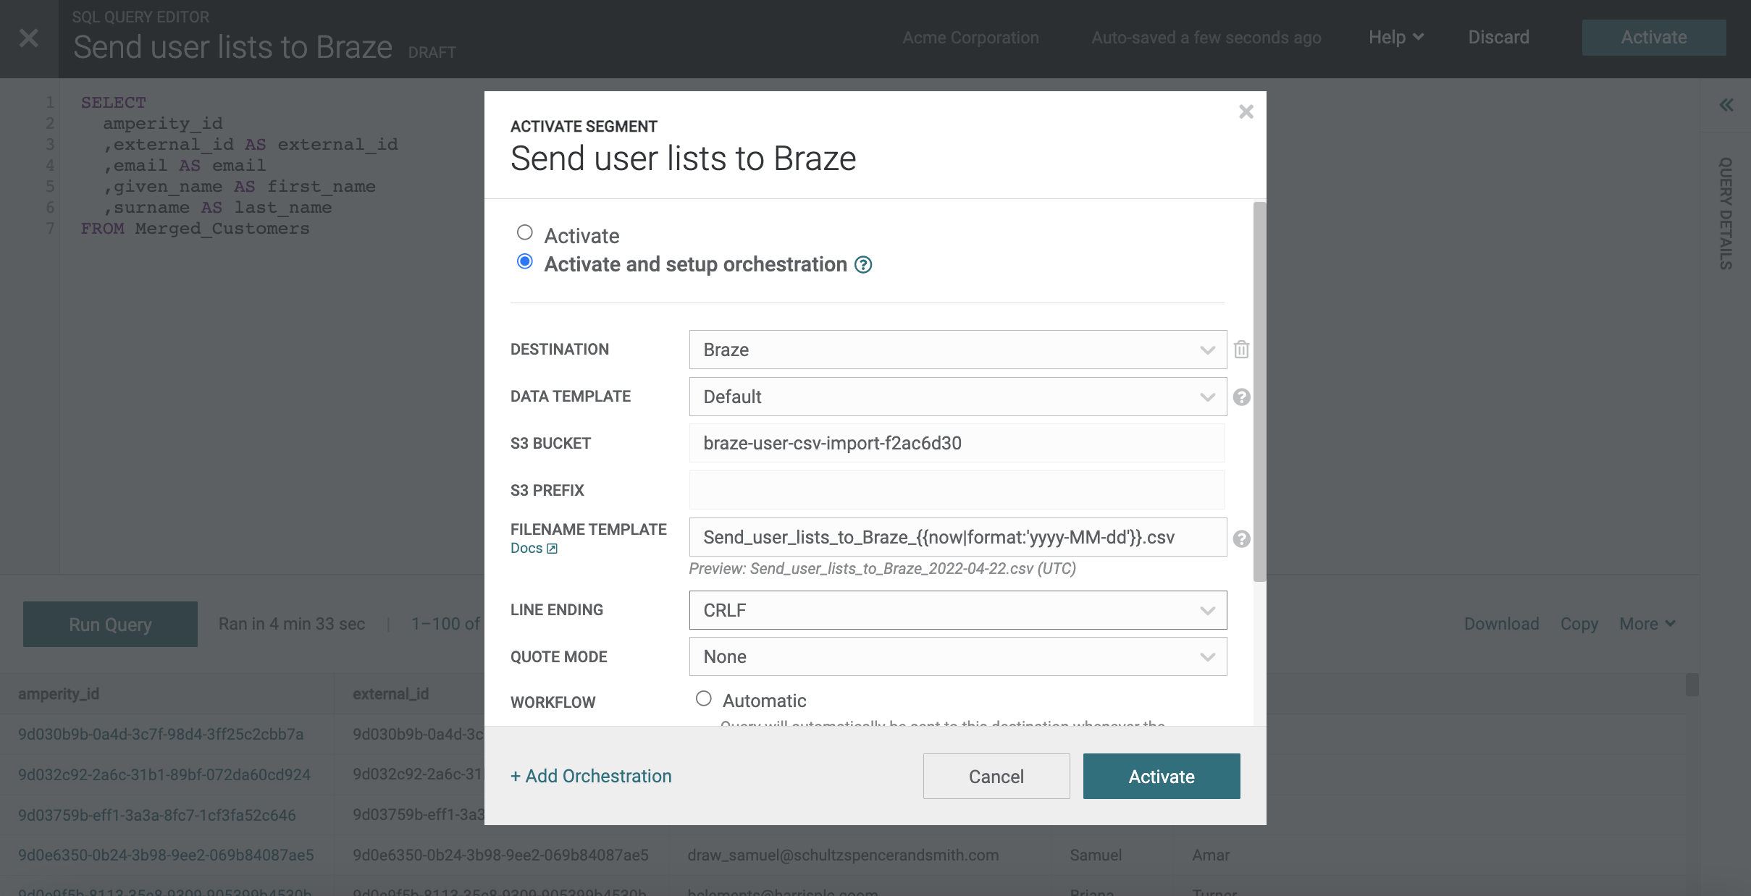Click external_id cell starting 9d0e6350
The image size is (1751, 896).
(500, 855)
